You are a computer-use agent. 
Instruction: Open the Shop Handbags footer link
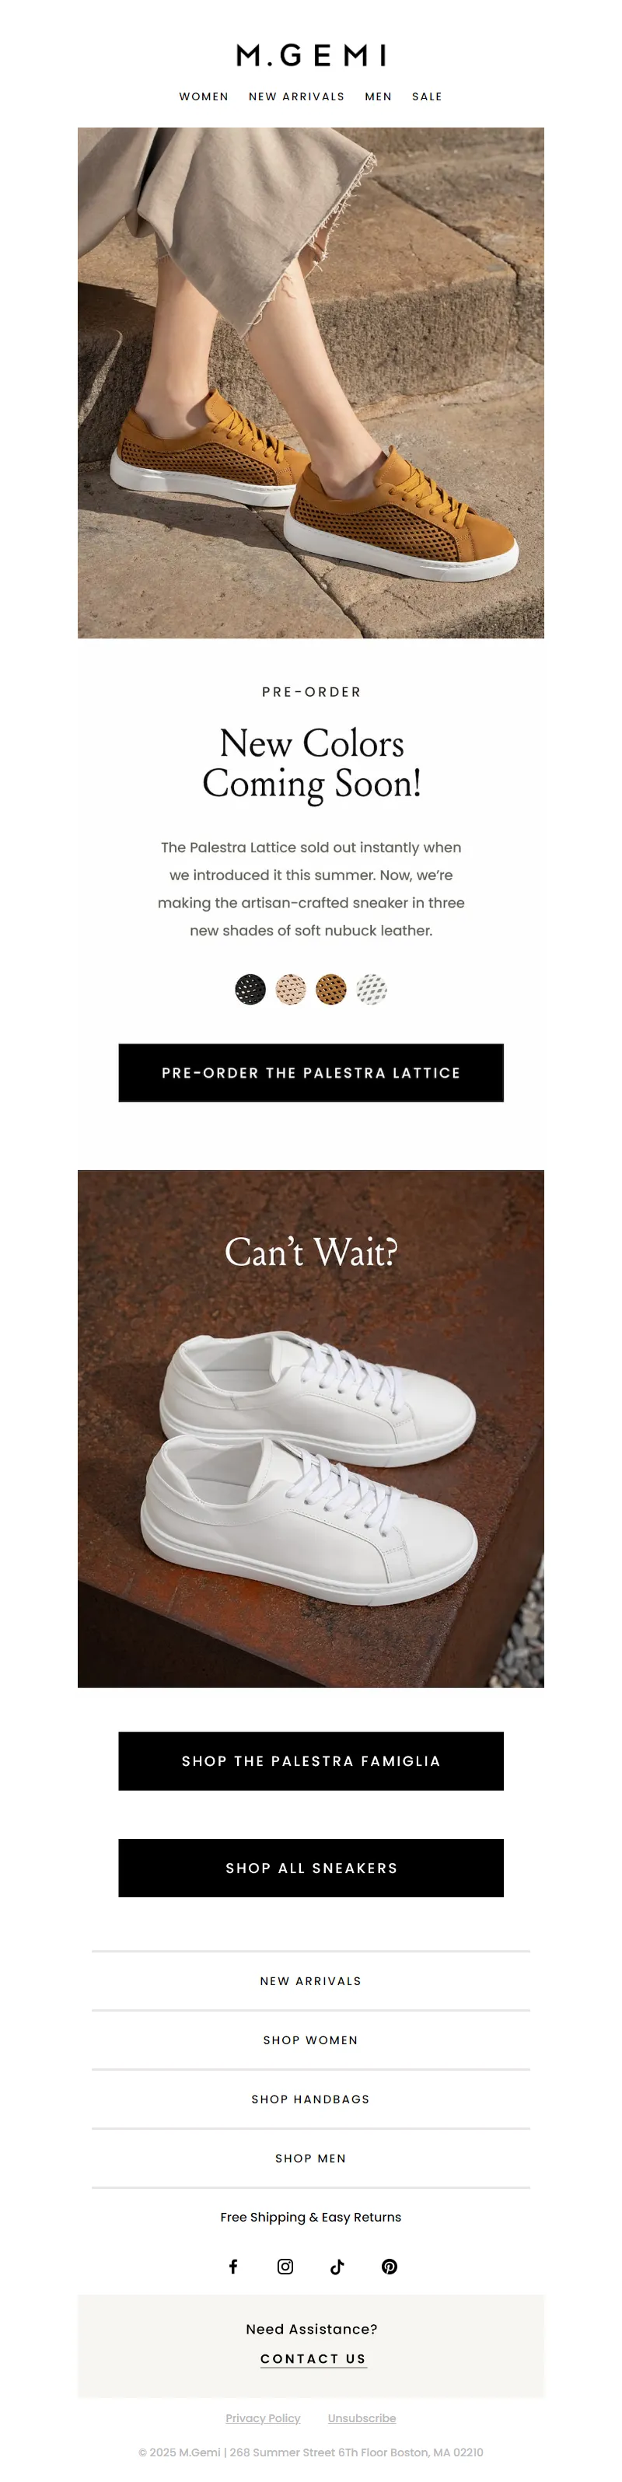pyautogui.click(x=311, y=2099)
